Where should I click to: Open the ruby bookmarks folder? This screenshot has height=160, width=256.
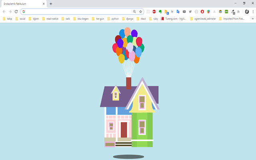click(x=154, y=19)
